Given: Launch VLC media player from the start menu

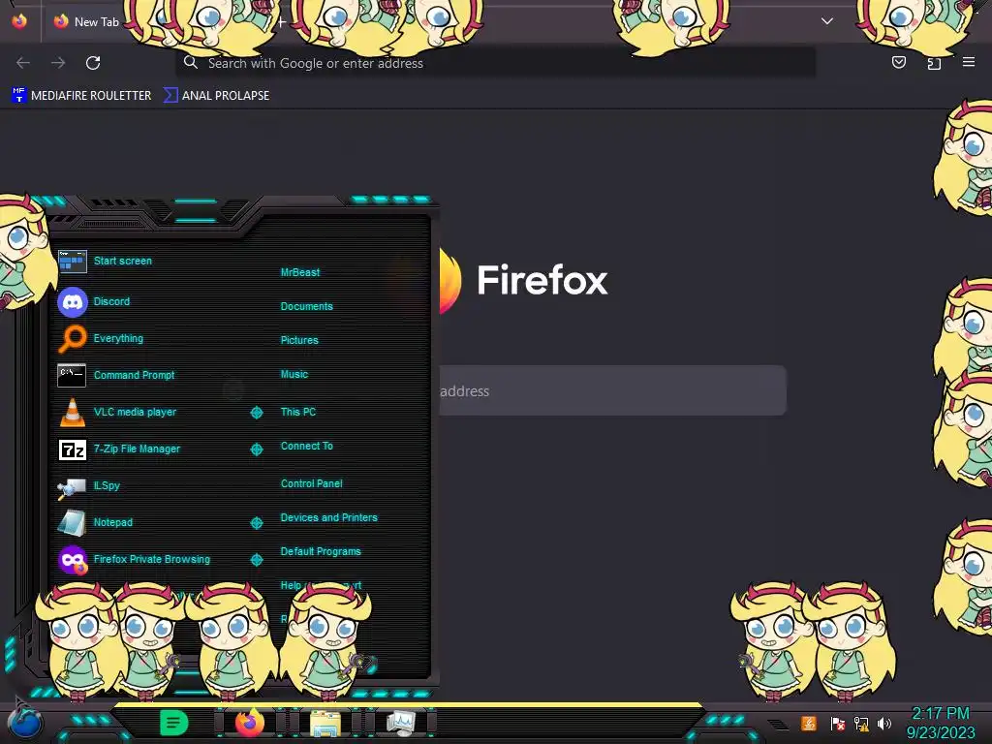Looking at the screenshot, I should (x=117, y=412).
